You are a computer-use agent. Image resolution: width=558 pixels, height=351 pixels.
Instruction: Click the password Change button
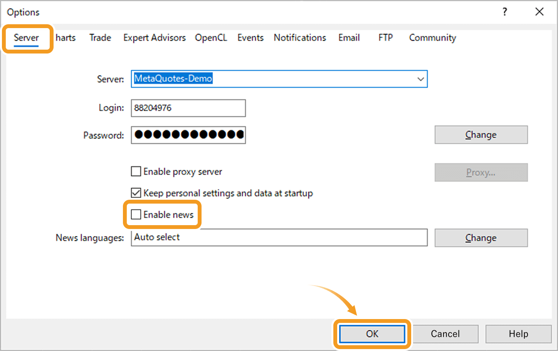pos(481,135)
